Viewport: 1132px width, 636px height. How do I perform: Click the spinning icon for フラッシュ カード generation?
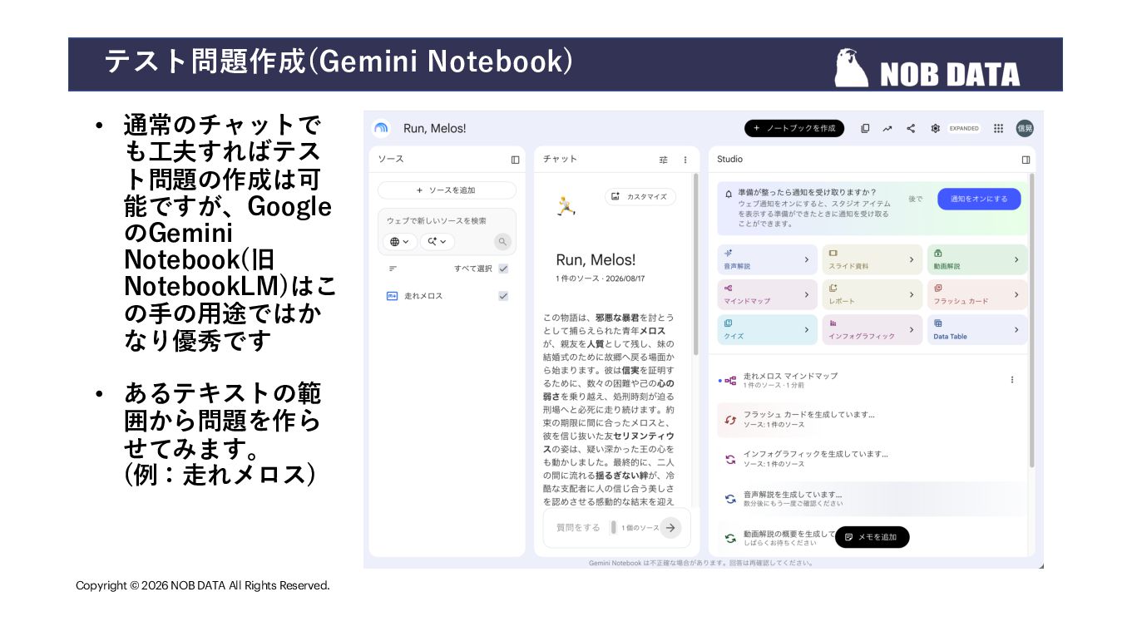(730, 420)
